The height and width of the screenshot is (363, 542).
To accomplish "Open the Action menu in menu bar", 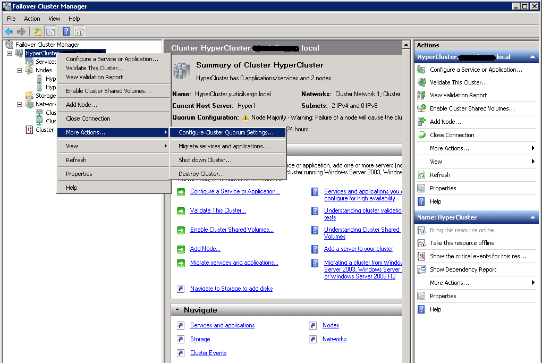I will [32, 19].
